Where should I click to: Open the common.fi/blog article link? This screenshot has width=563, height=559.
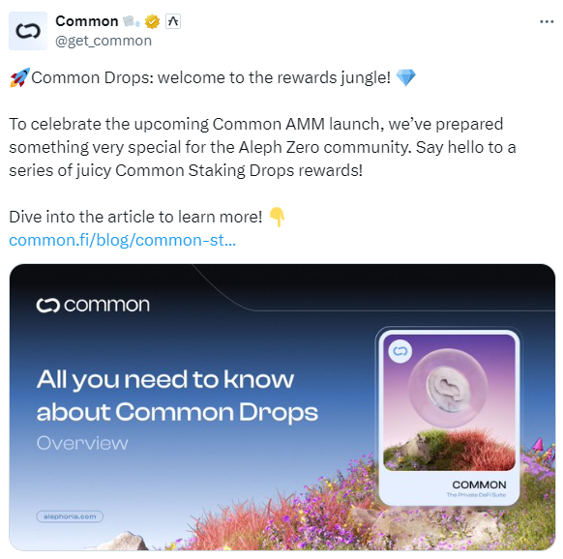tap(123, 240)
